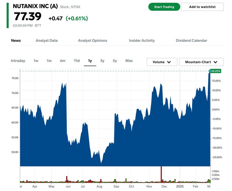This screenshot has width=232, height=191.
Task: Switch to the Analyst Data tab
Action: [x=46, y=41]
